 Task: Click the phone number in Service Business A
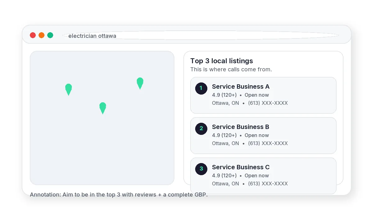point(268,103)
